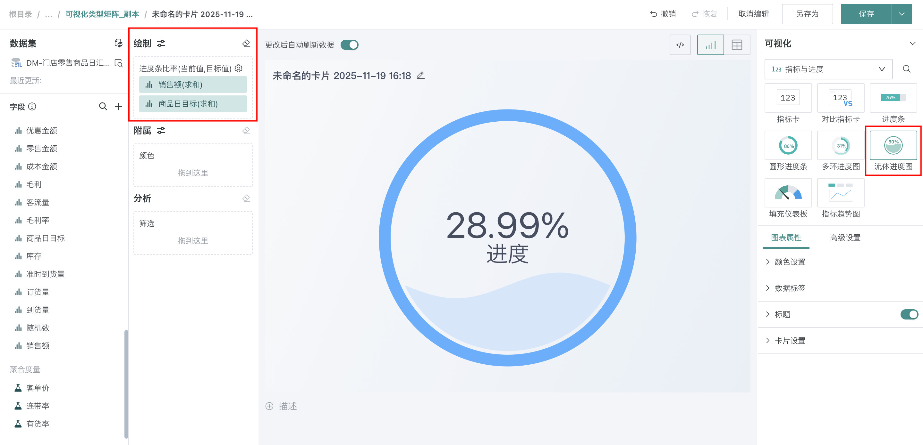Open gear settings for 进度条比率
The height and width of the screenshot is (445, 923).
239,68
